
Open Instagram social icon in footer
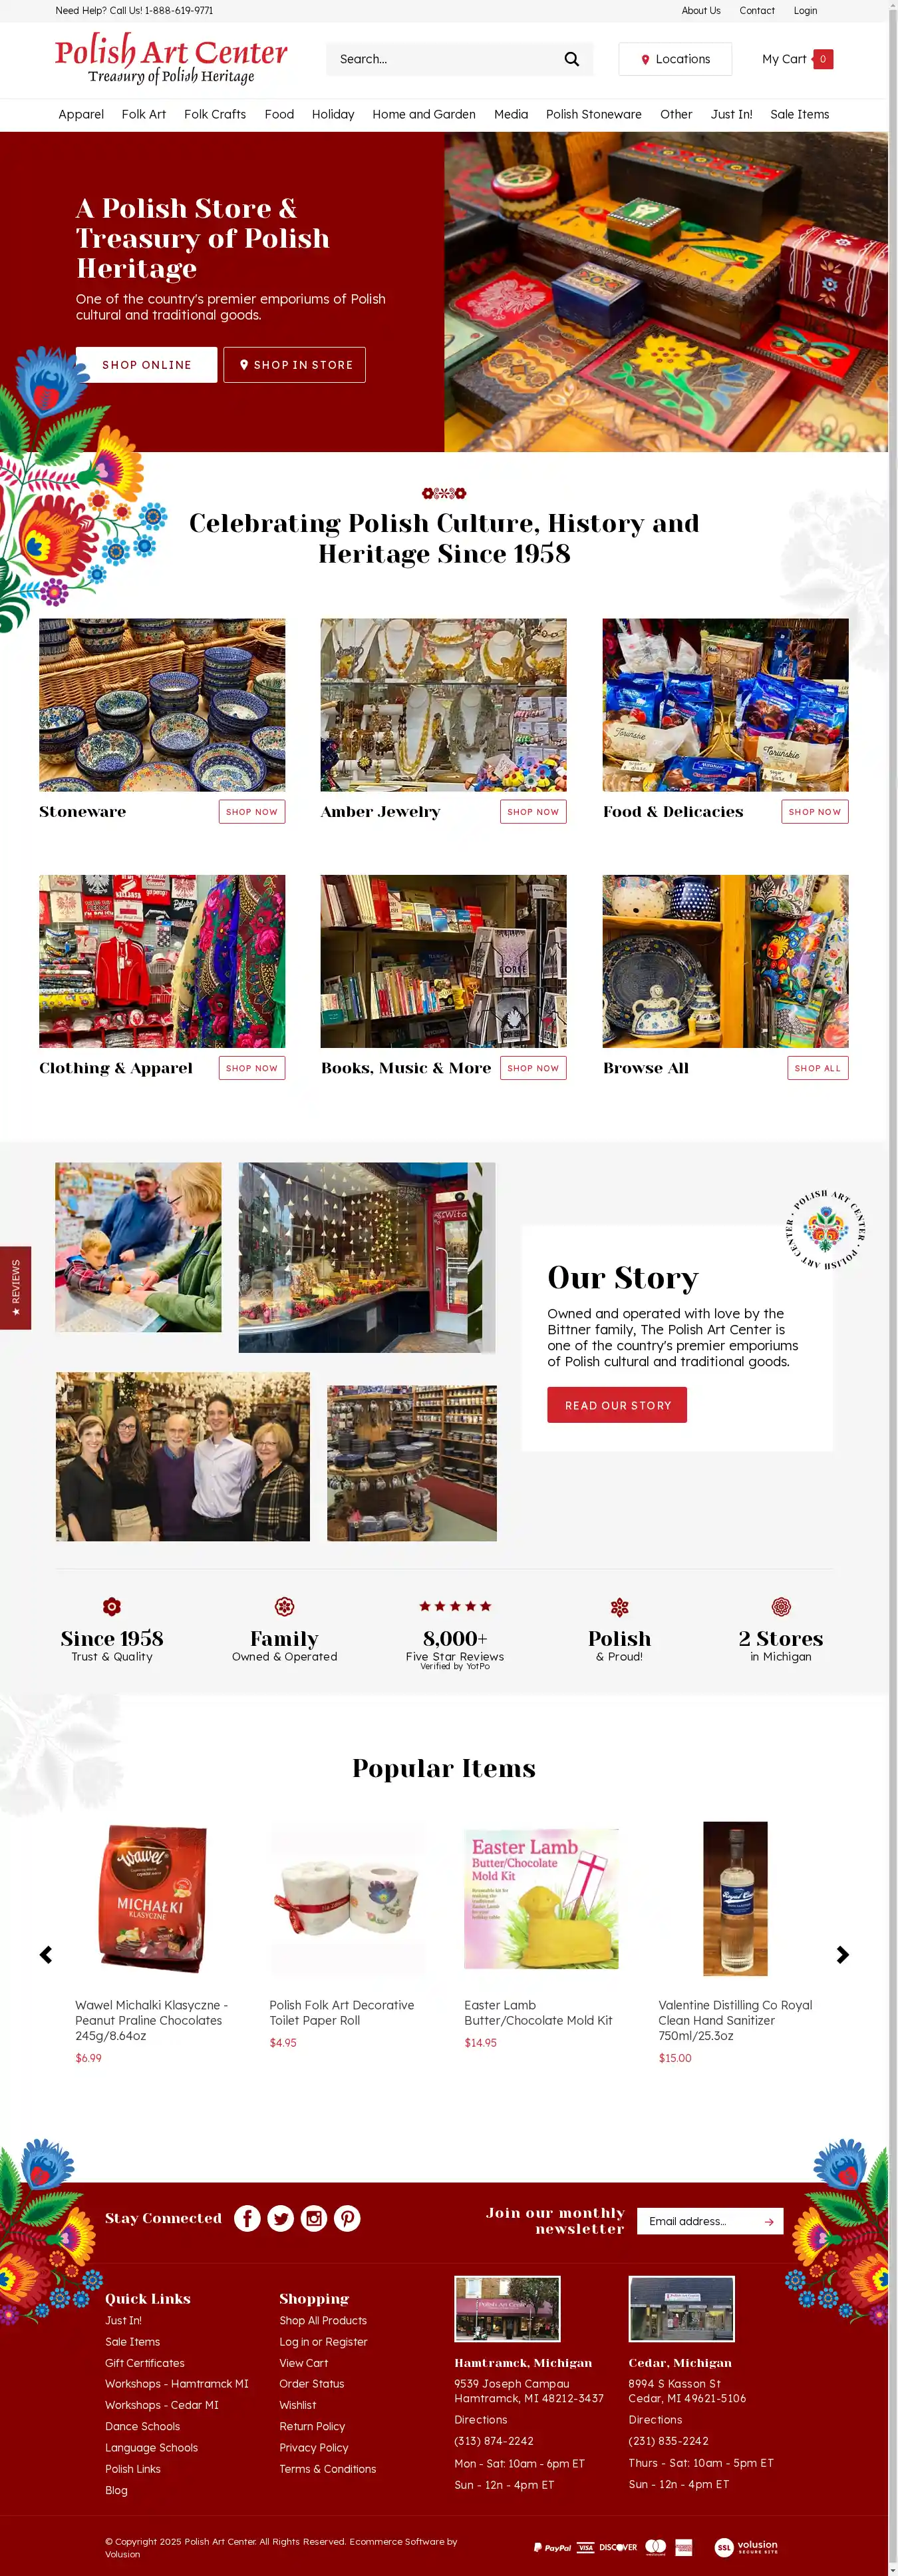click(x=315, y=2218)
